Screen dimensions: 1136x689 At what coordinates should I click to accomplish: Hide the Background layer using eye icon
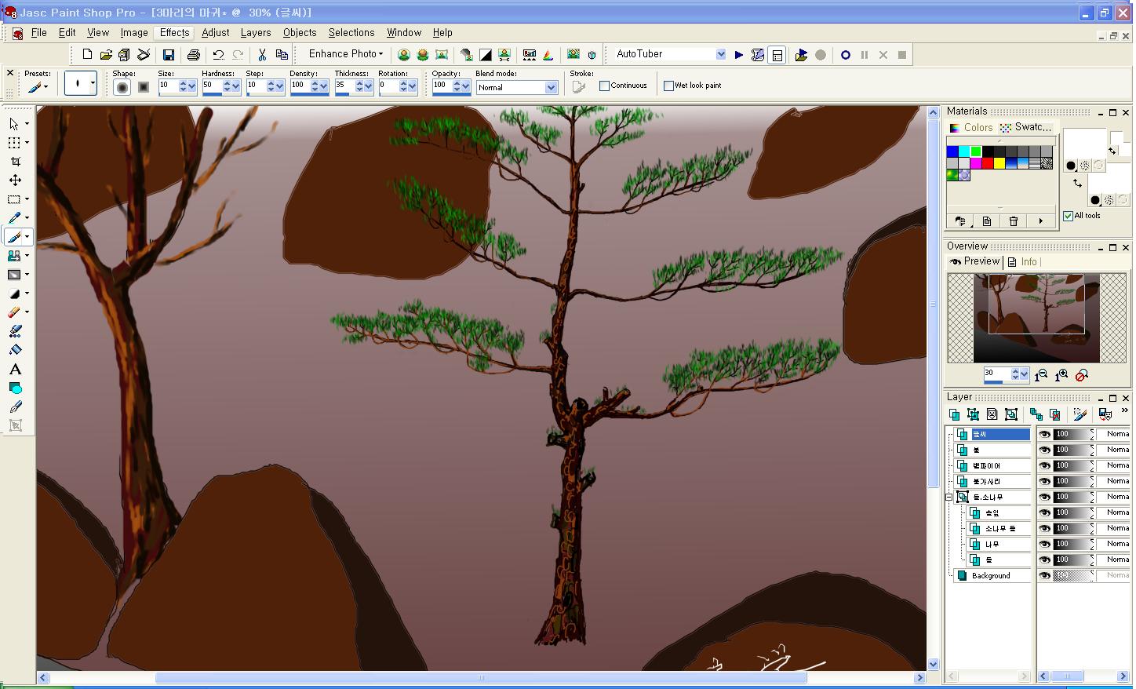(x=1044, y=575)
